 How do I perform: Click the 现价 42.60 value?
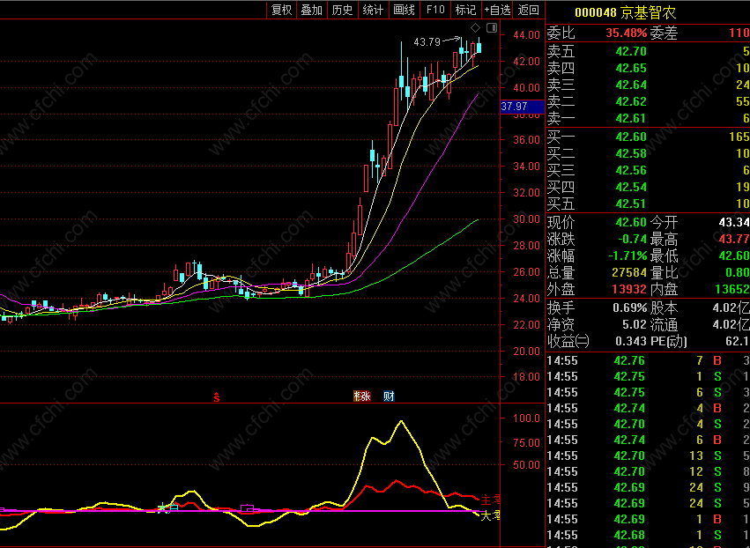pos(631,222)
